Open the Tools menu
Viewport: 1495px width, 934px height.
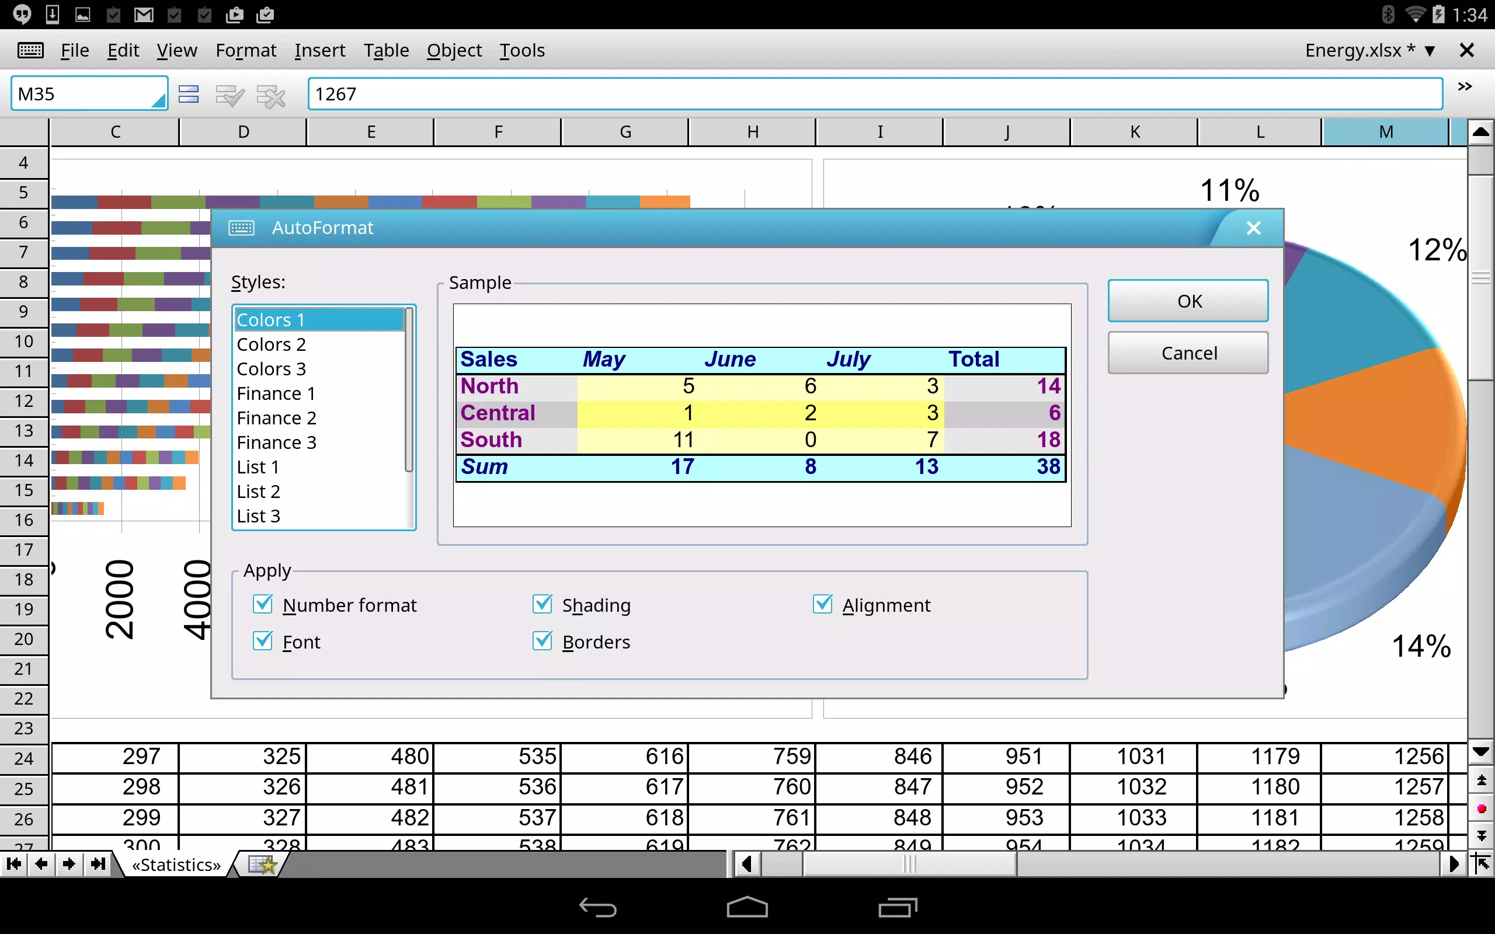[x=522, y=50]
